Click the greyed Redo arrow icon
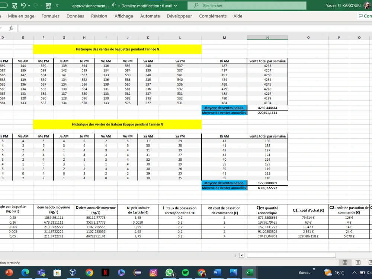Image resolution: width=372 pixels, height=279 pixels. (x=36, y=6)
